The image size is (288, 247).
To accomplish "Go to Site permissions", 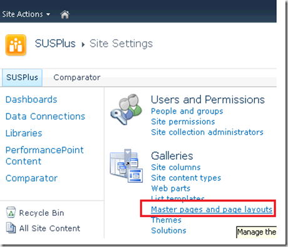I will click(183, 122).
